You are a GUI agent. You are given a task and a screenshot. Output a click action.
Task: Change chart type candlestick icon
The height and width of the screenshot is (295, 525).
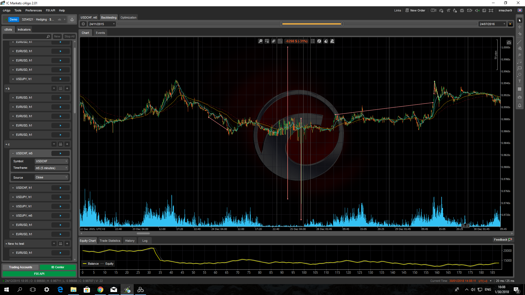[x=273, y=41]
